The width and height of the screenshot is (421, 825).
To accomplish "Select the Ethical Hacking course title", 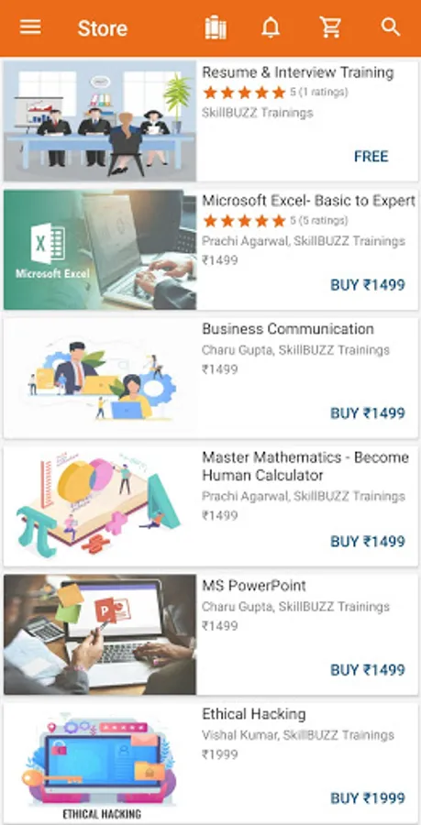I will point(254,714).
